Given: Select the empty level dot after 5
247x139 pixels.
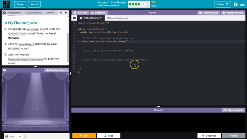Looking at the screenshot, I should pyautogui.click(x=148, y=4).
